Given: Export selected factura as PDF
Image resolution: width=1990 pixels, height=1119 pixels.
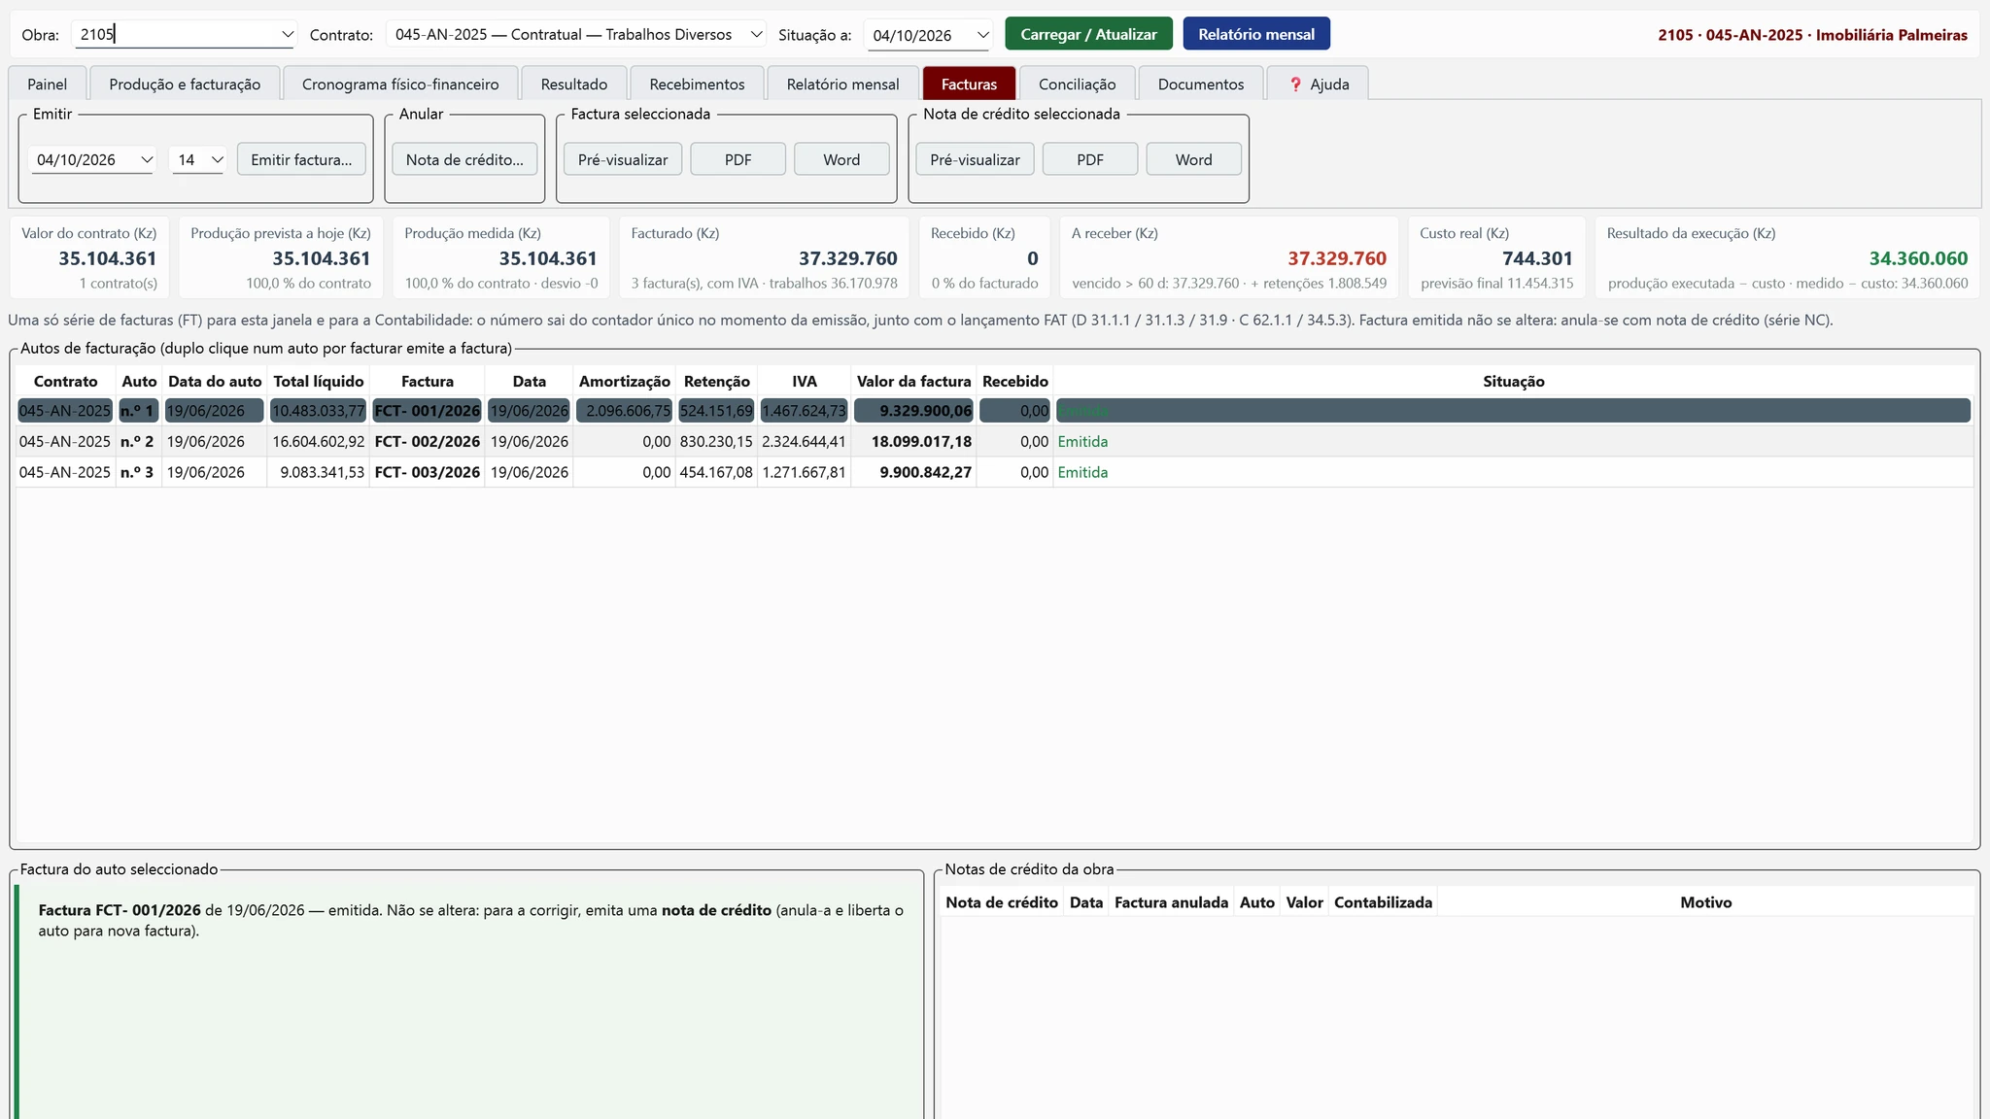Looking at the screenshot, I should point(738,159).
